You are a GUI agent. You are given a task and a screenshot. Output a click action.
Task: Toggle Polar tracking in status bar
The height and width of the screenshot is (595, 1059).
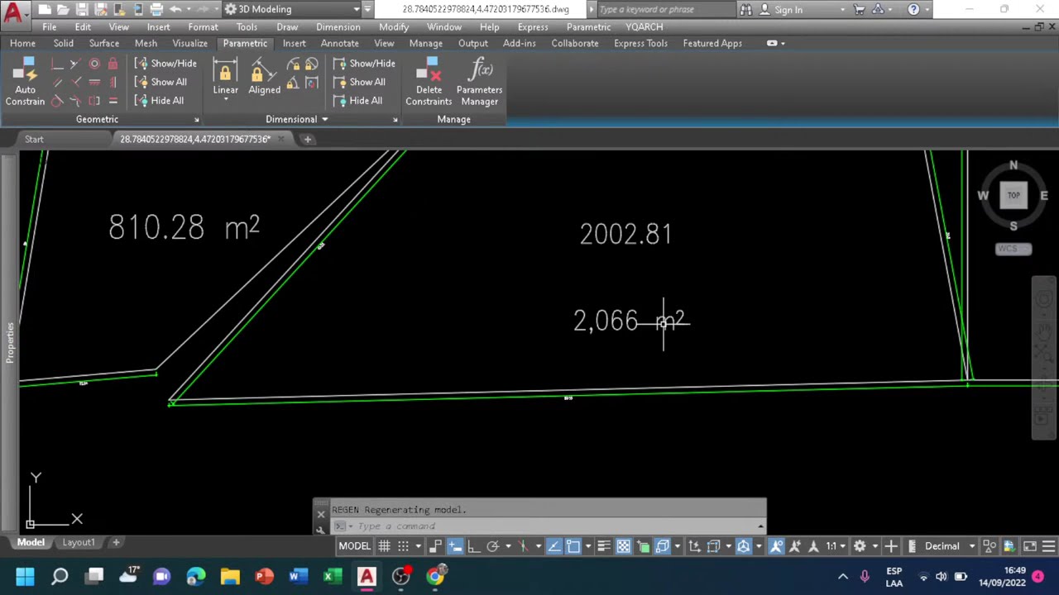pyautogui.click(x=493, y=546)
